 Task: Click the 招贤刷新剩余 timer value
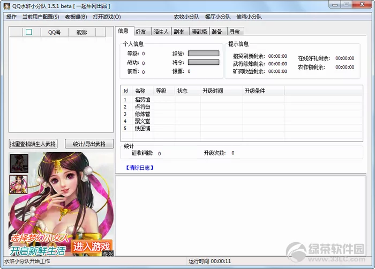click(x=277, y=56)
